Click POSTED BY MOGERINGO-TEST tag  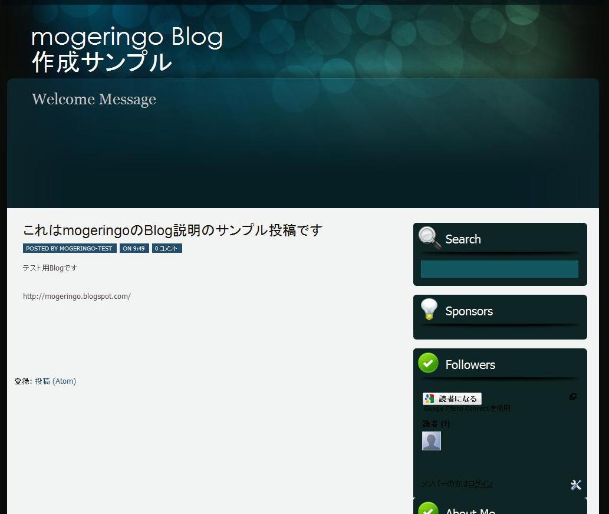coord(70,249)
